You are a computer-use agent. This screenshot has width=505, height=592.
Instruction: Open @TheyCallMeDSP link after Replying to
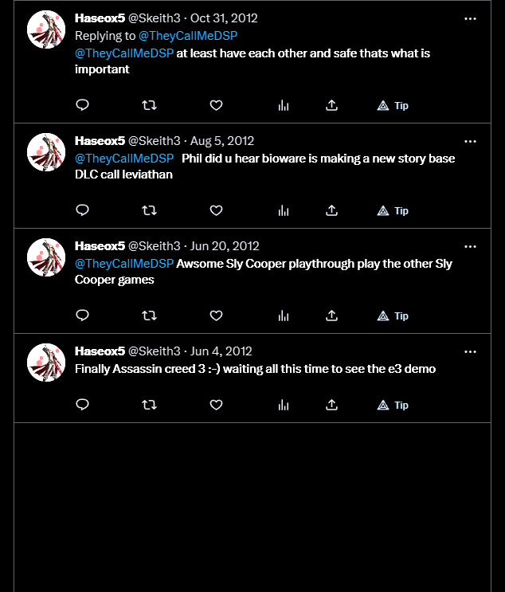click(188, 36)
